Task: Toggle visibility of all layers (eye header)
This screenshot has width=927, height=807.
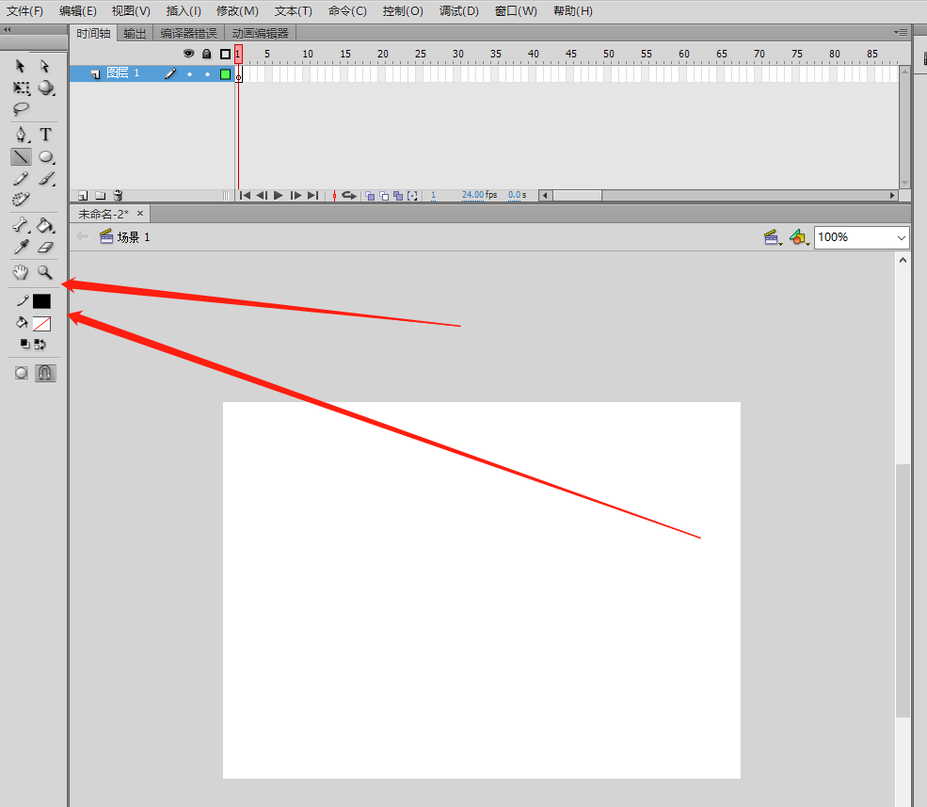Action: (188, 54)
